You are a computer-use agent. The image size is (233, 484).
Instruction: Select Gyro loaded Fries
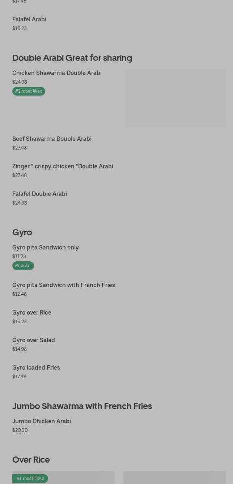36,368
